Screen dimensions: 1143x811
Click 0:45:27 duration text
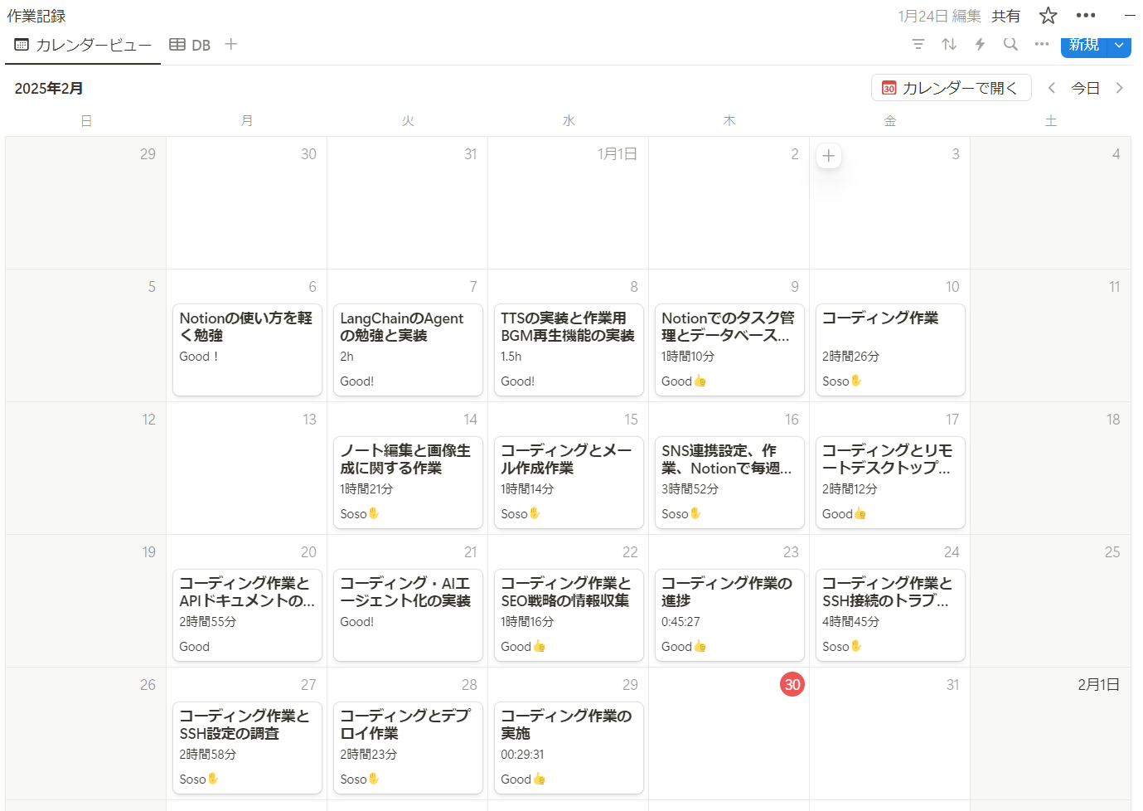(680, 621)
